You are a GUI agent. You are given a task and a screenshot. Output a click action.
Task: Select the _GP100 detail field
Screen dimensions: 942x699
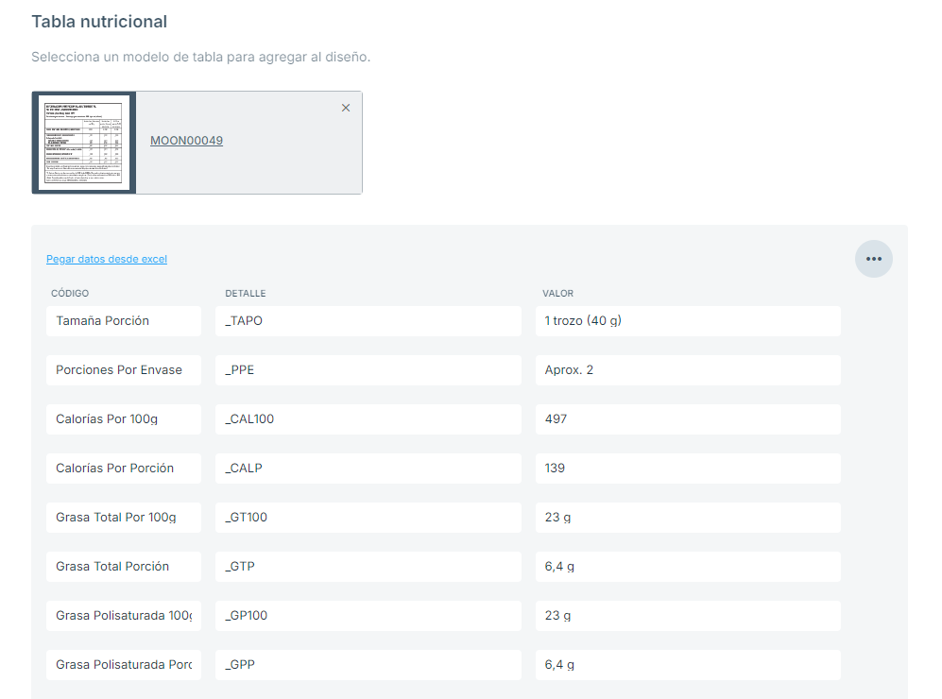pyautogui.click(x=368, y=616)
